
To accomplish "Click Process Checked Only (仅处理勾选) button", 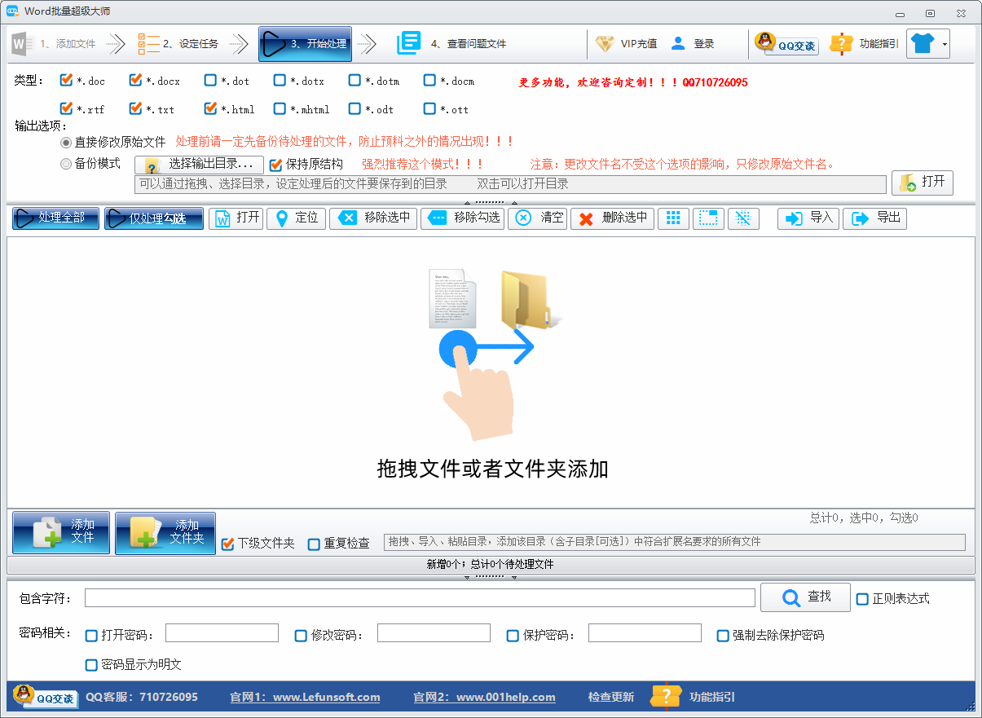I will pos(154,218).
